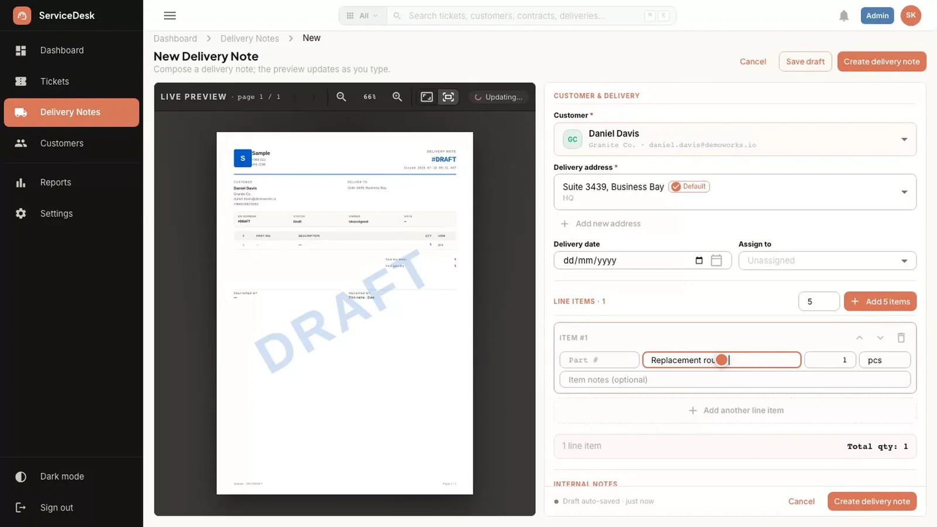Zoom out the live preview
The width and height of the screenshot is (937, 527).
[x=341, y=97]
